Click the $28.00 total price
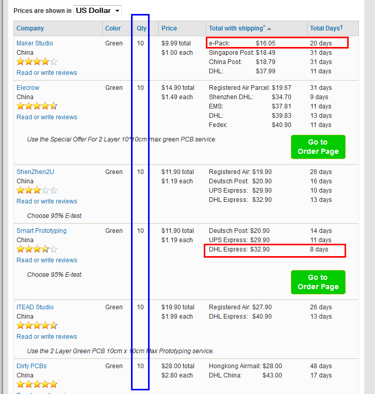Image resolution: width=375 pixels, height=394 pixels. click(178, 366)
